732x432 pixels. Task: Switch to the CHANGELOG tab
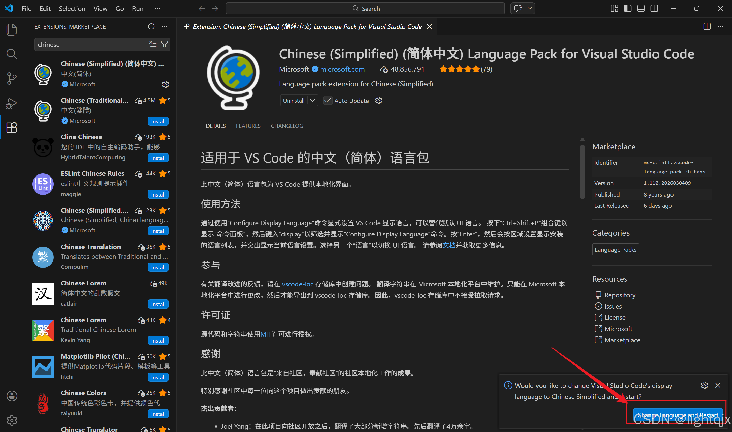click(x=287, y=126)
